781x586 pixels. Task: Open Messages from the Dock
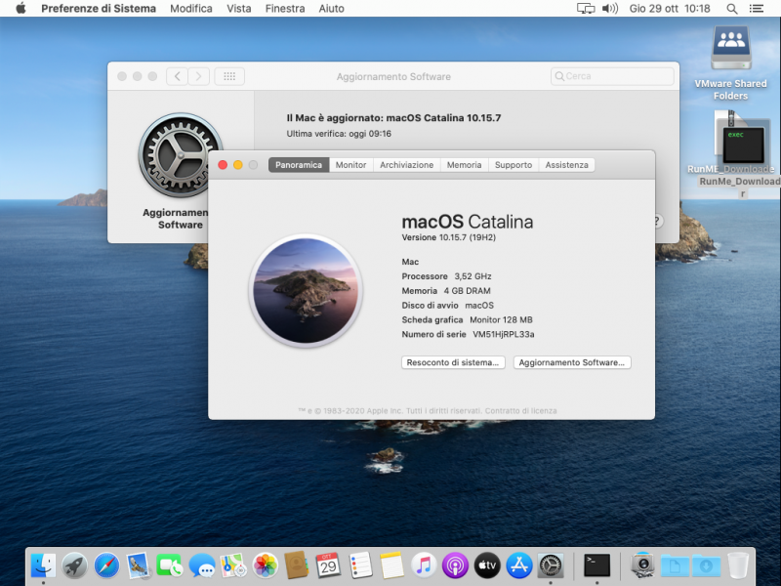click(202, 565)
